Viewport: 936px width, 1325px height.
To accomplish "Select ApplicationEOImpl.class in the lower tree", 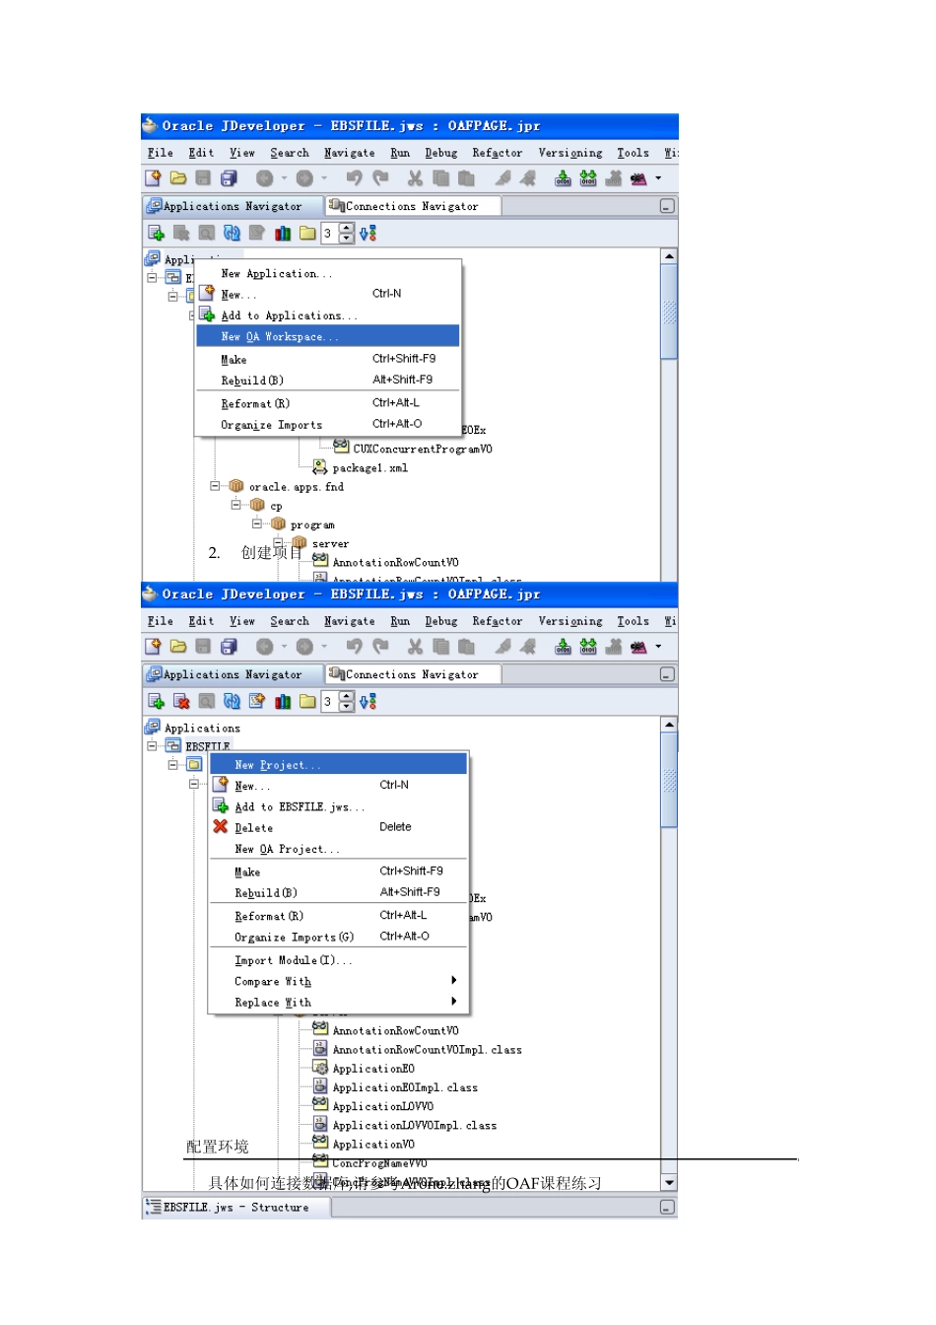I will coord(404,1087).
